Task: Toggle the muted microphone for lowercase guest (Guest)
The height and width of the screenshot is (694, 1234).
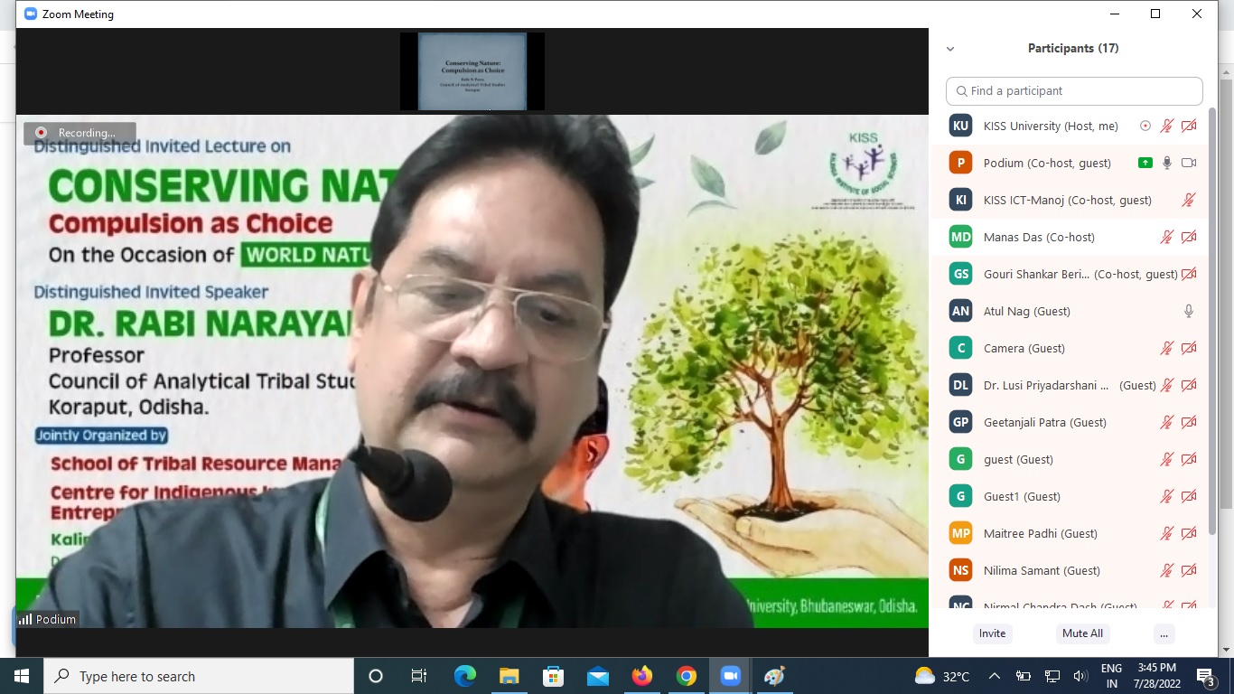Action: (1167, 459)
